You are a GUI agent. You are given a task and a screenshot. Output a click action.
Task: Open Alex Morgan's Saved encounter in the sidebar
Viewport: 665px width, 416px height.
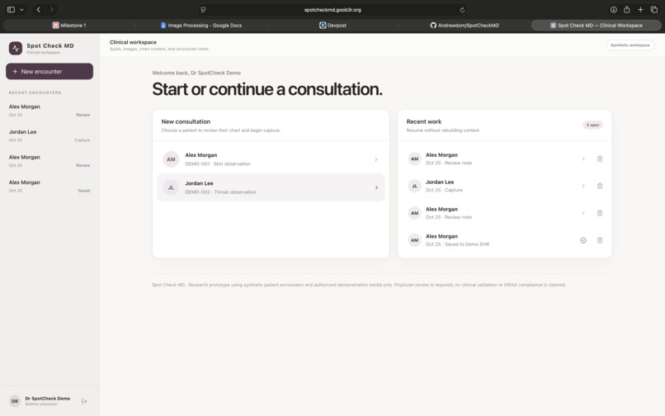coord(50,186)
